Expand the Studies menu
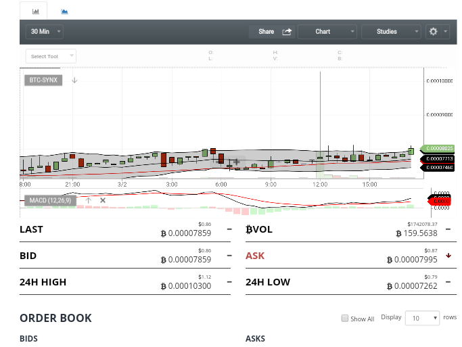This screenshot has width=462, height=347. tap(391, 32)
